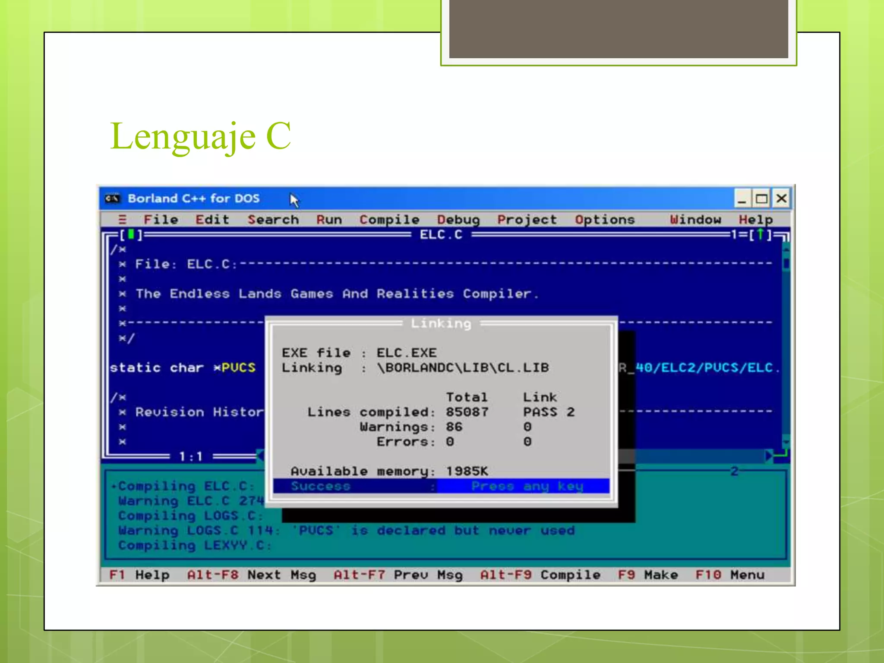Image resolution: width=884 pixels, height=663 pixels.
Task: Open the File menu
Action: coord(161,220)
